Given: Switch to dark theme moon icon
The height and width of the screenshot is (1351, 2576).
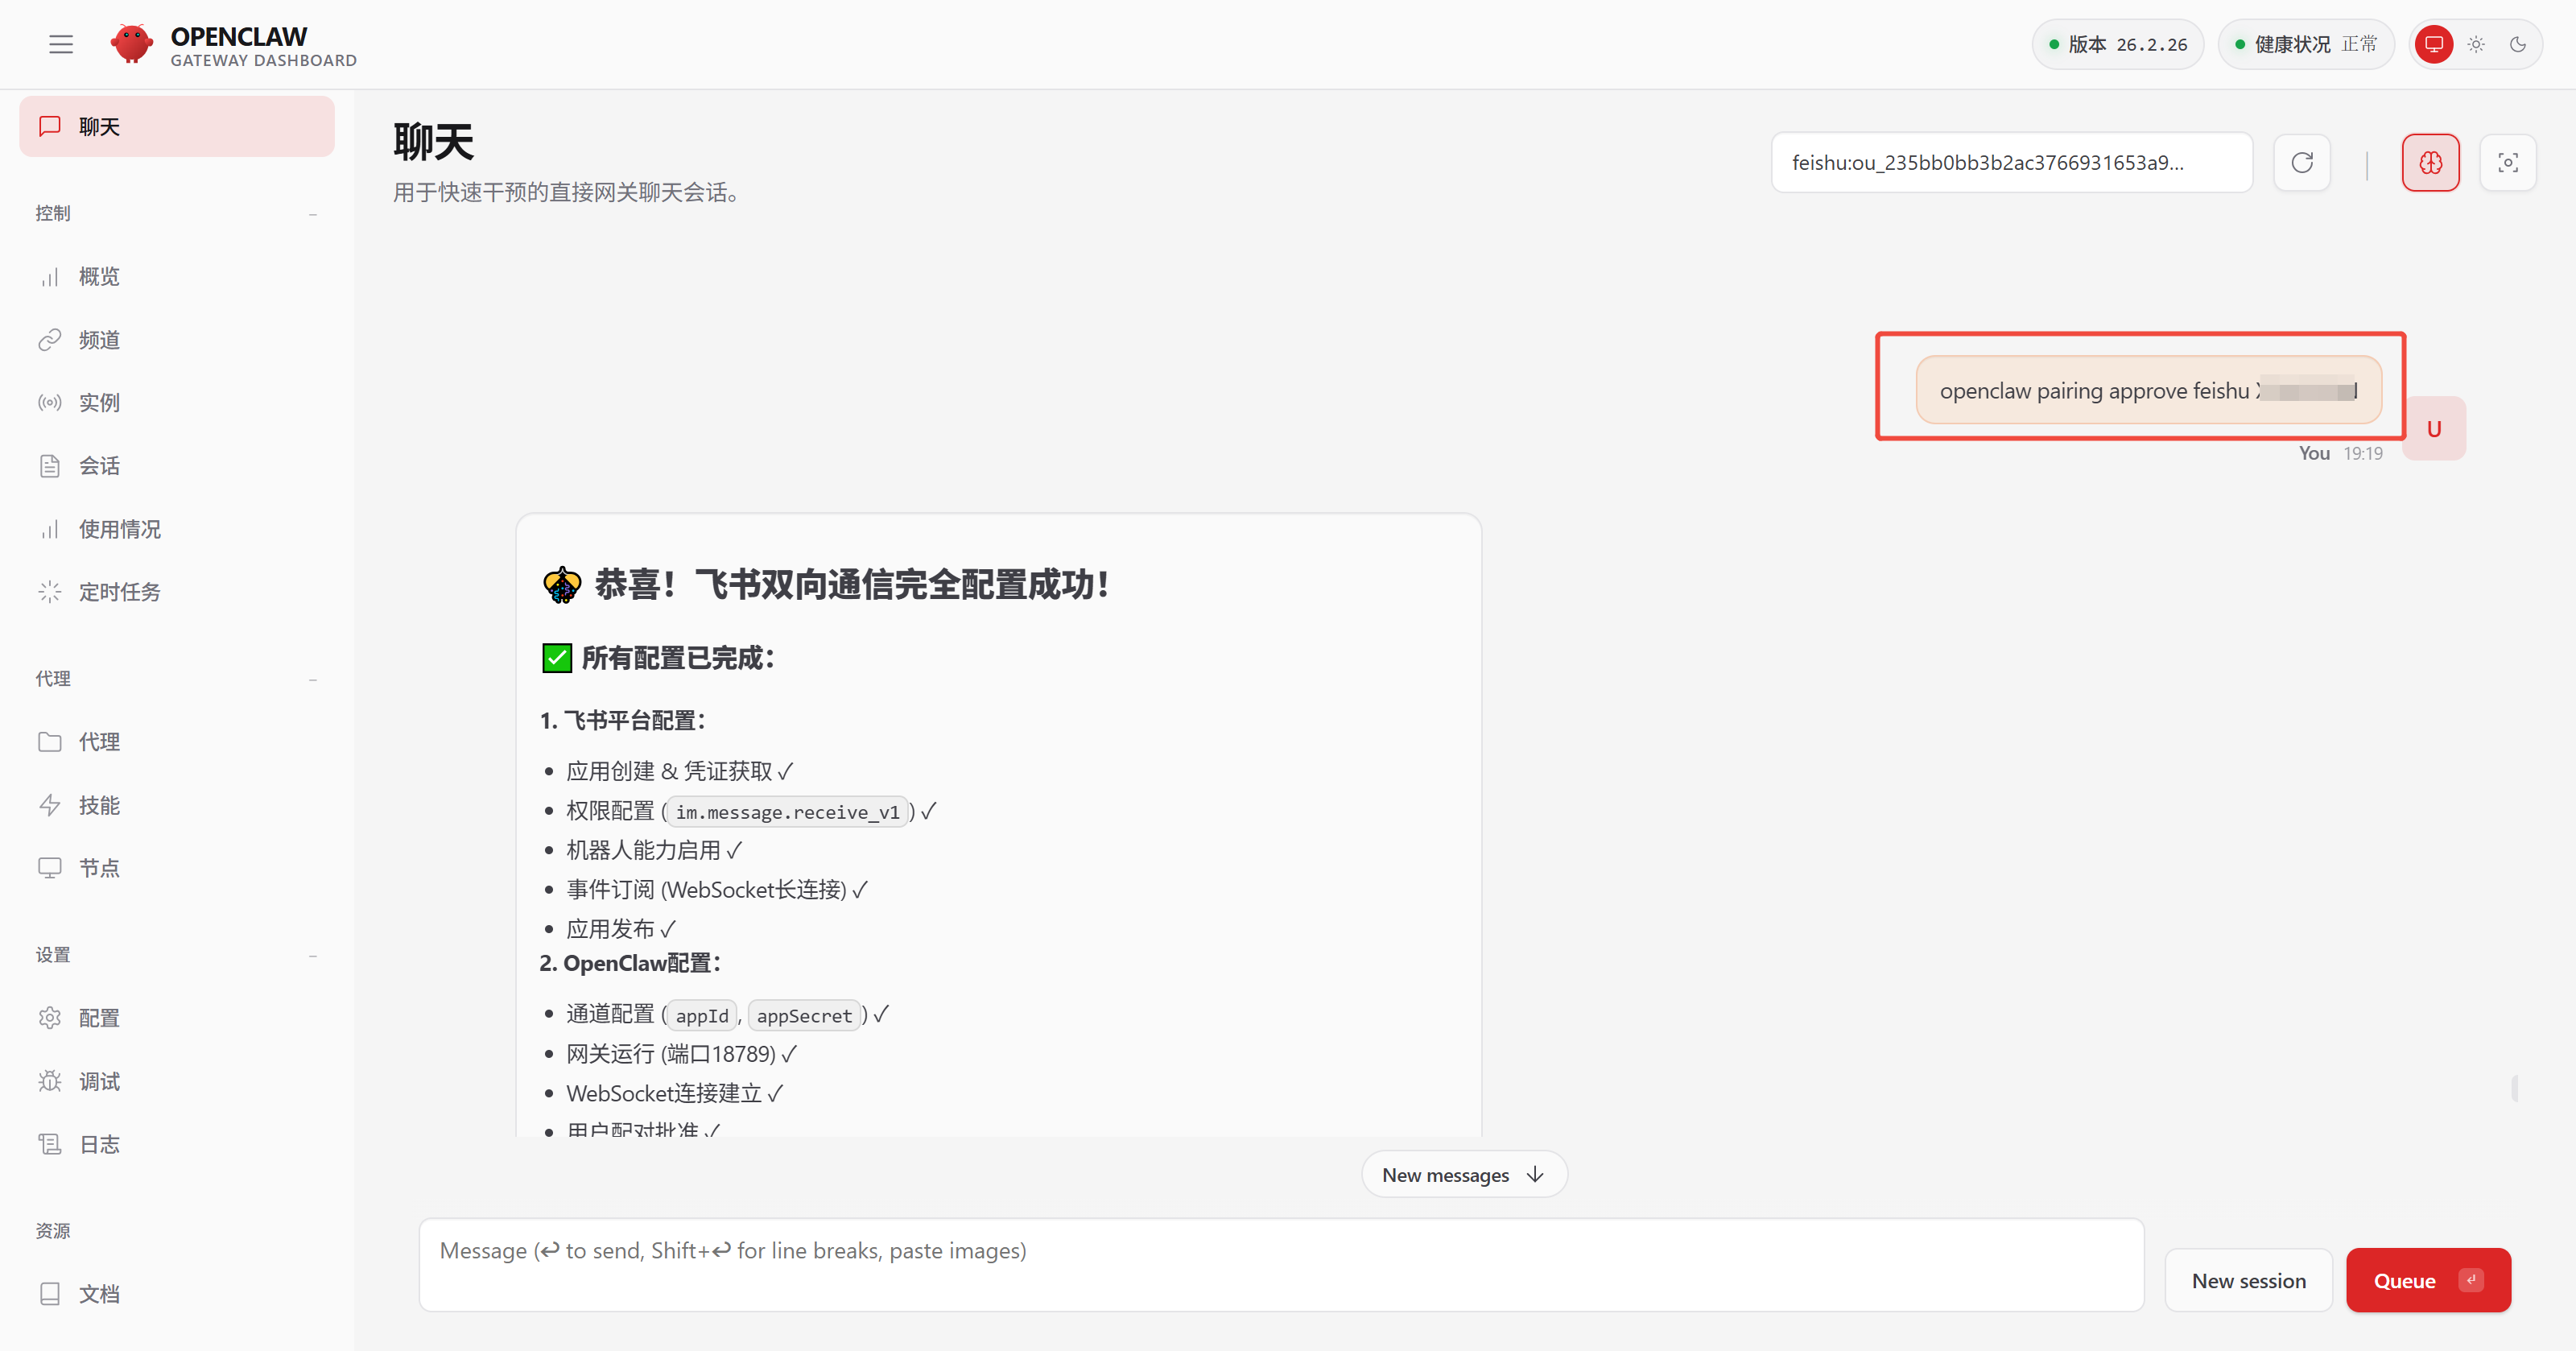Looking at the screenshot, I should click(2518, 44).
